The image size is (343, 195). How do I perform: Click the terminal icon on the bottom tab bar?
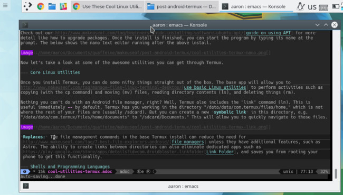tap(26, 186)
